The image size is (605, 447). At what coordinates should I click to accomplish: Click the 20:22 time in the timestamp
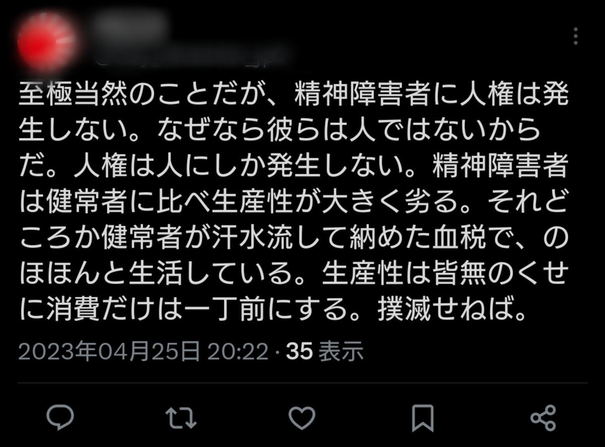238,352
